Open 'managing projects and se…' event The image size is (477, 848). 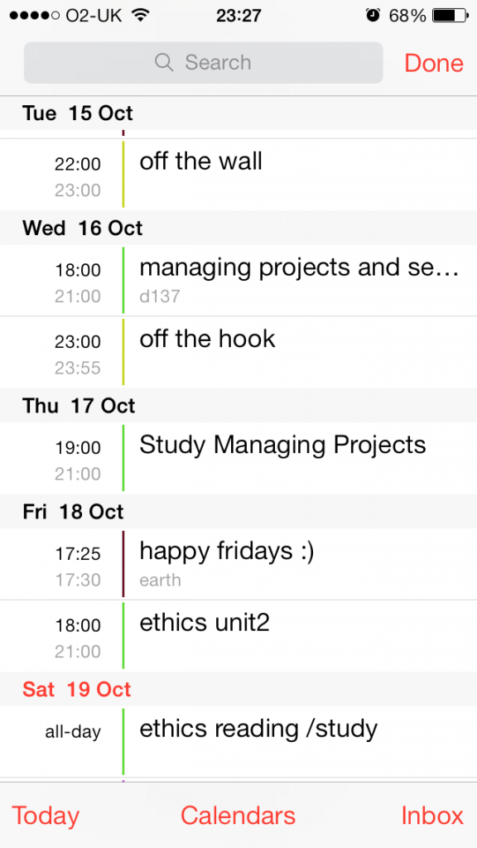click(238, 281)
